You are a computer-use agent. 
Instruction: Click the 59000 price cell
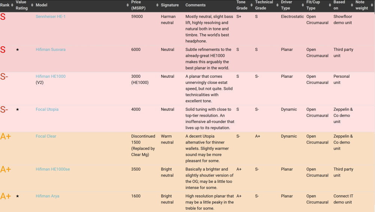click(x=137, y=16)
